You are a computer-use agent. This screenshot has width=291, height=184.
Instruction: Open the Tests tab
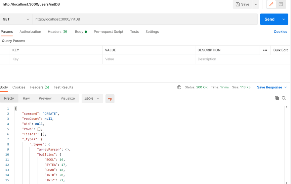(x=134, y=31)
